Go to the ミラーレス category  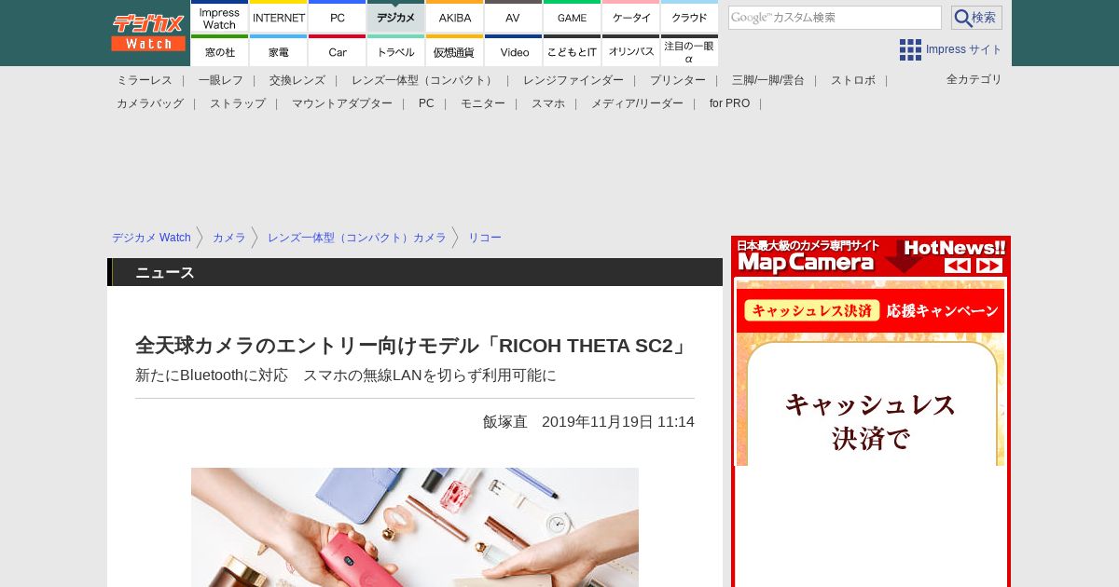pos(145,80)
